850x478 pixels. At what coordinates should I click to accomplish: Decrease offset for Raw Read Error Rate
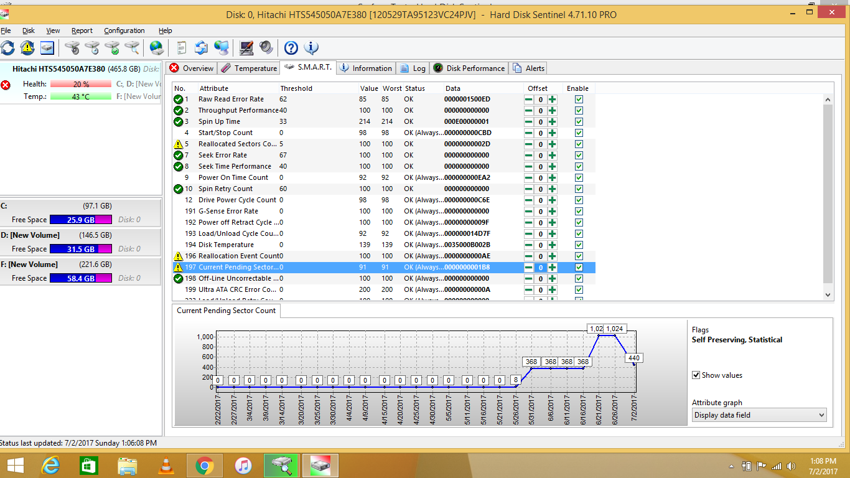point(529,100)
